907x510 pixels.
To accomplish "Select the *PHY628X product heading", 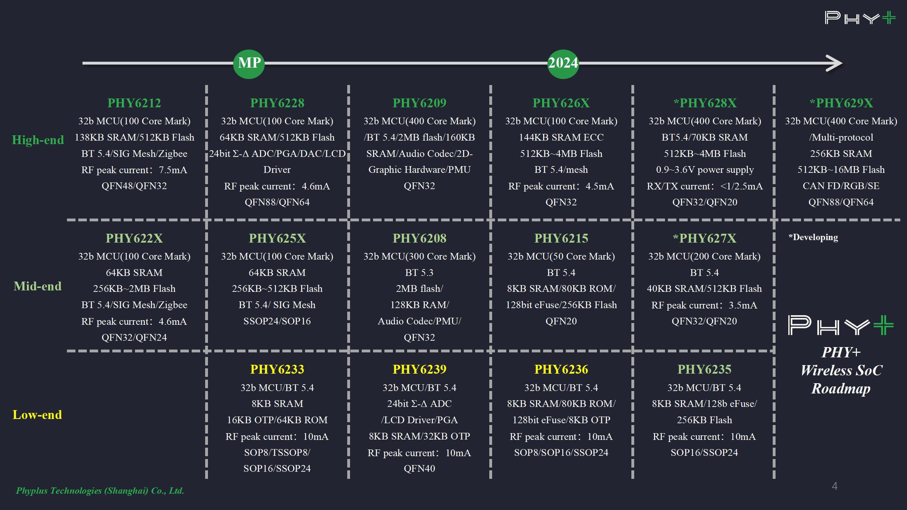I will [705, 103].
